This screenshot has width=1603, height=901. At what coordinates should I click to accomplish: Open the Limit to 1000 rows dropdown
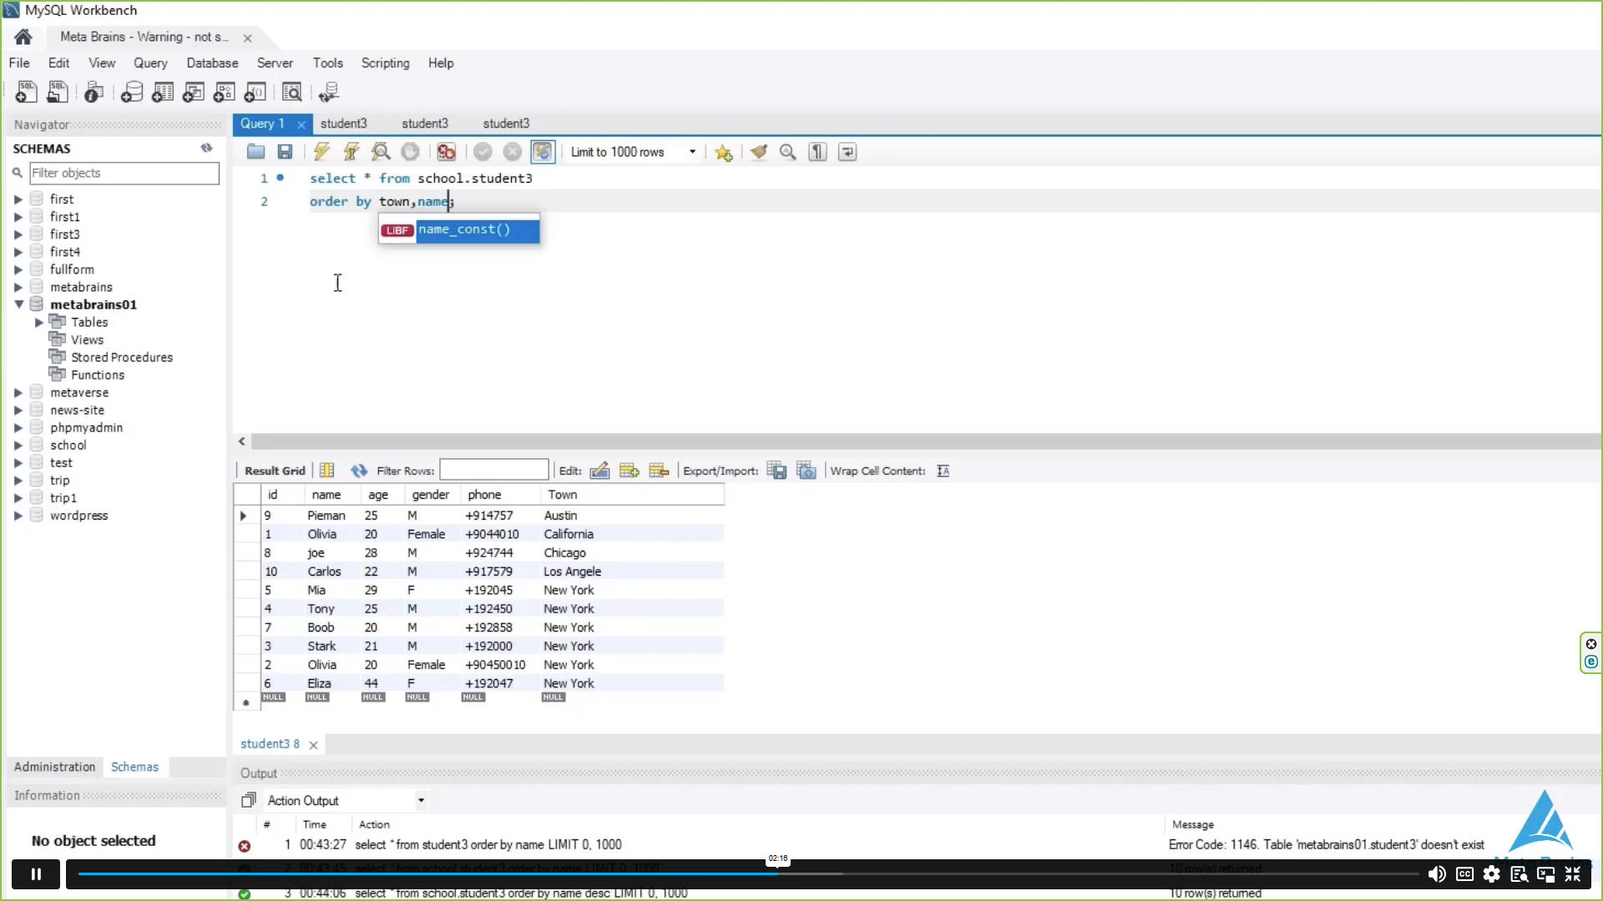(x=692, y=152)
